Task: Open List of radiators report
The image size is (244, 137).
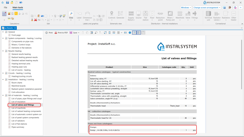Action: point(18,121)
